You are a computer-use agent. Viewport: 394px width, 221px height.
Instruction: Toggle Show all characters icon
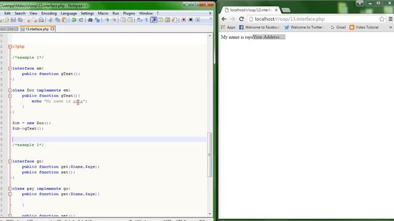147,20
